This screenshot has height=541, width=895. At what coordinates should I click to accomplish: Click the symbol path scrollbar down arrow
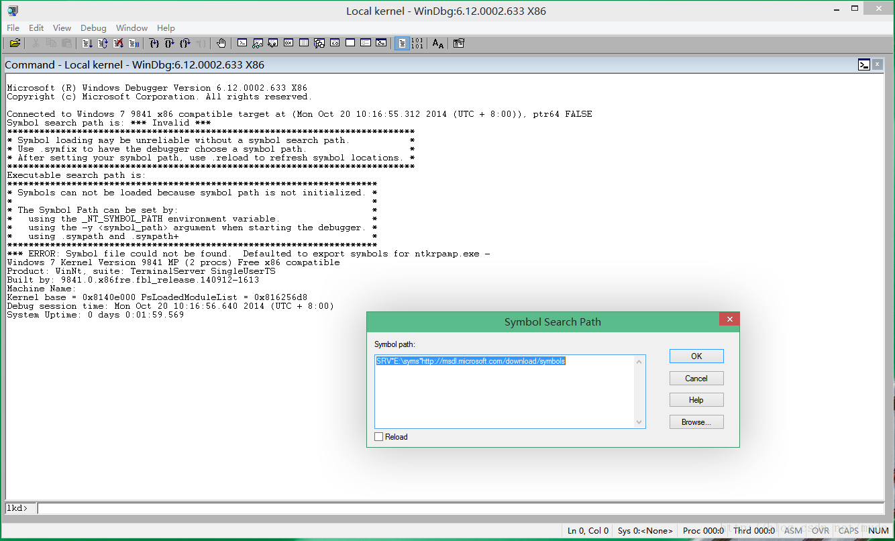tap(639, 422)
